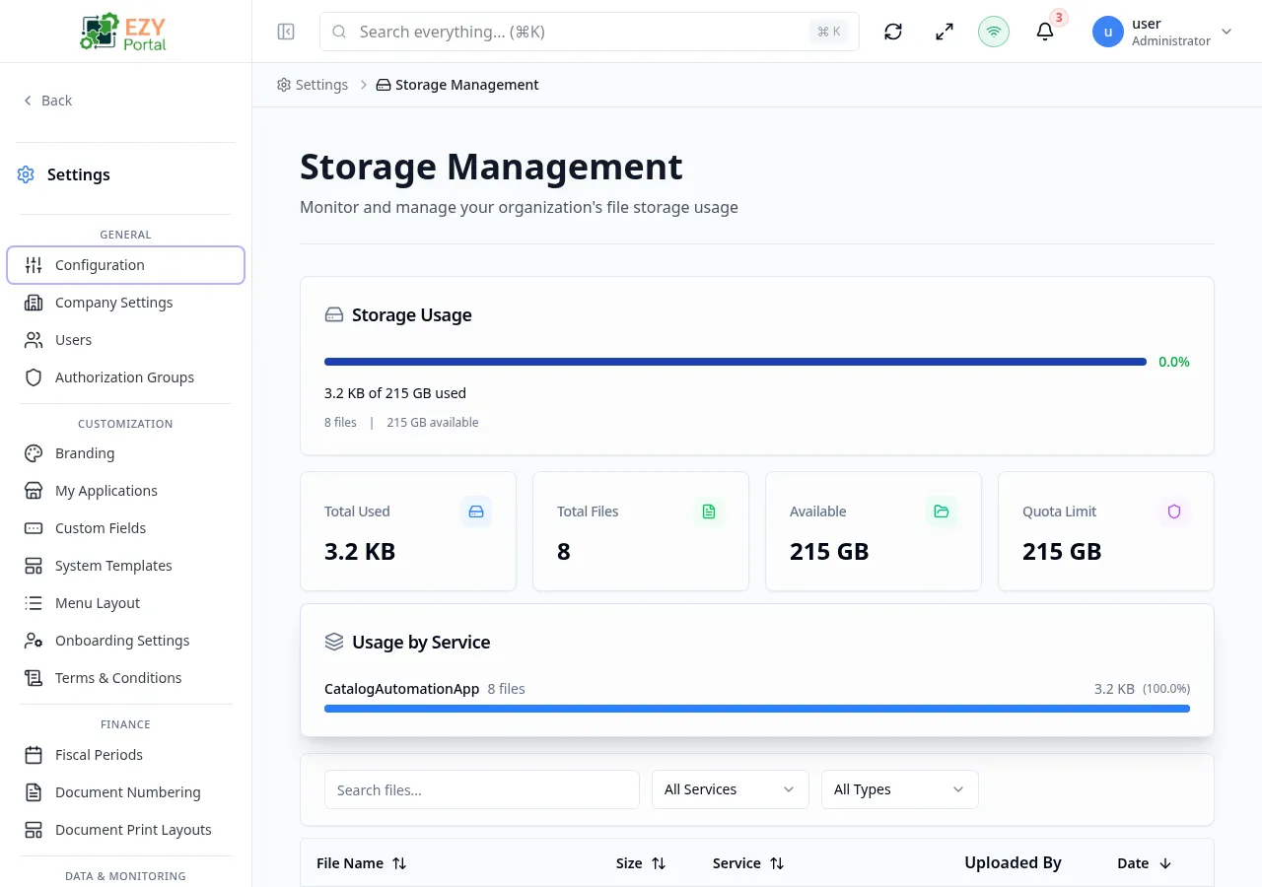The image size is (1262, 887).
Task: Click the Users people icon
Action: click(34, 340)
